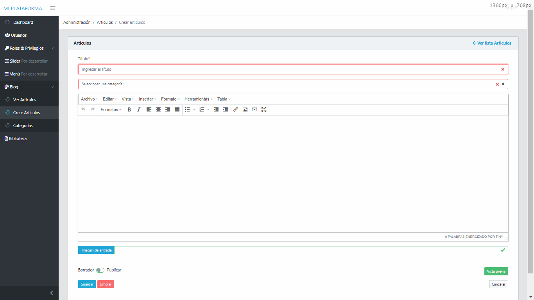This screenshot has width=534, height=300.
Task: Open Vista previa of the article
Action: click(496, 271)
